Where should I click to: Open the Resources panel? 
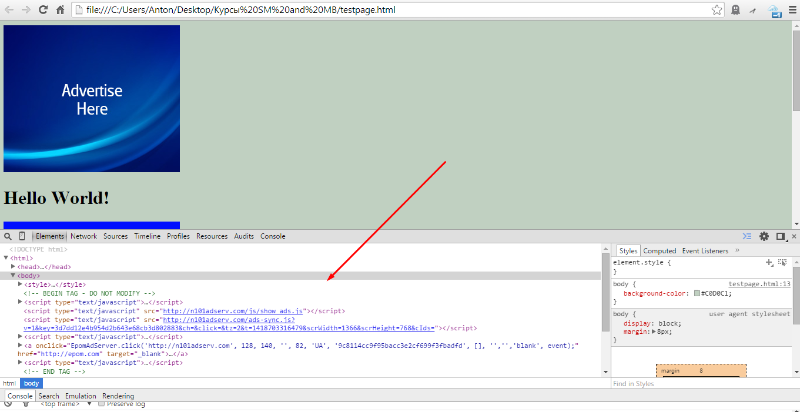click(212, 236)
